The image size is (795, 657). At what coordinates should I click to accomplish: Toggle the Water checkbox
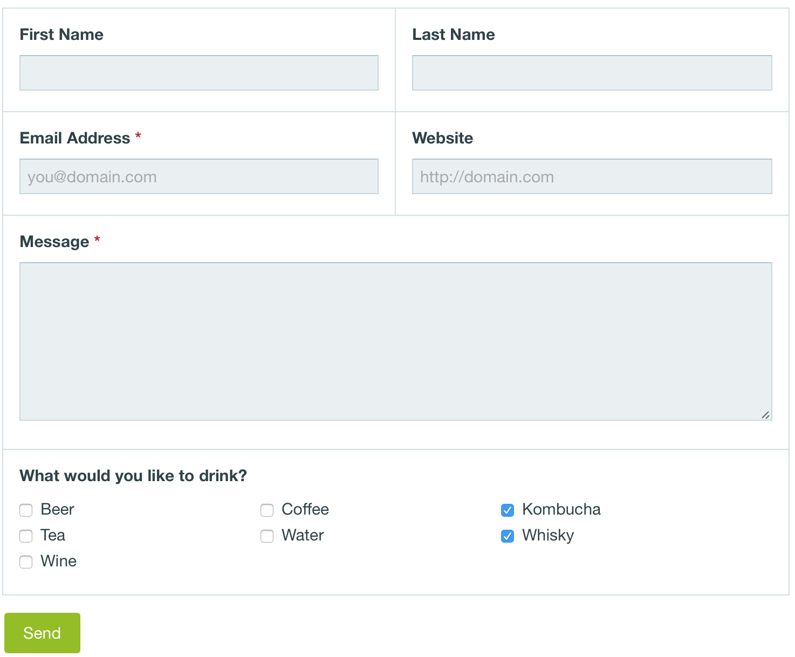267,536
